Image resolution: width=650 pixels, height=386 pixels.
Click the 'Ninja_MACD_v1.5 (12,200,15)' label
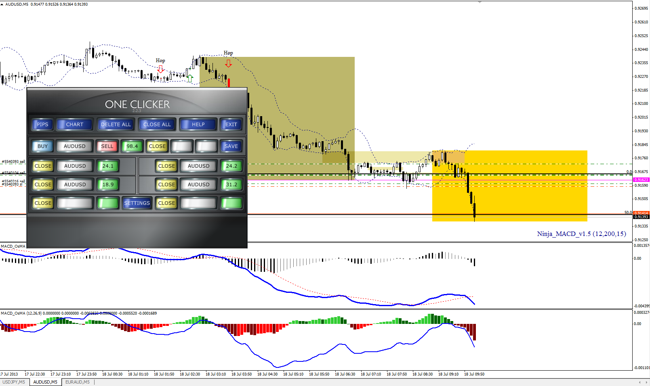581,234
